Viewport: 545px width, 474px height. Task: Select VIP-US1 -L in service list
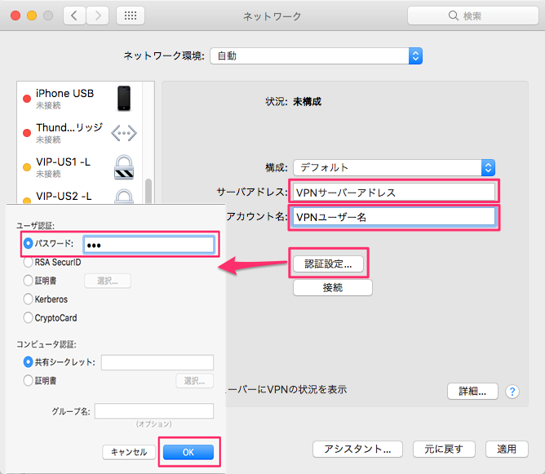pyautogui.click(x=80, y=167)
